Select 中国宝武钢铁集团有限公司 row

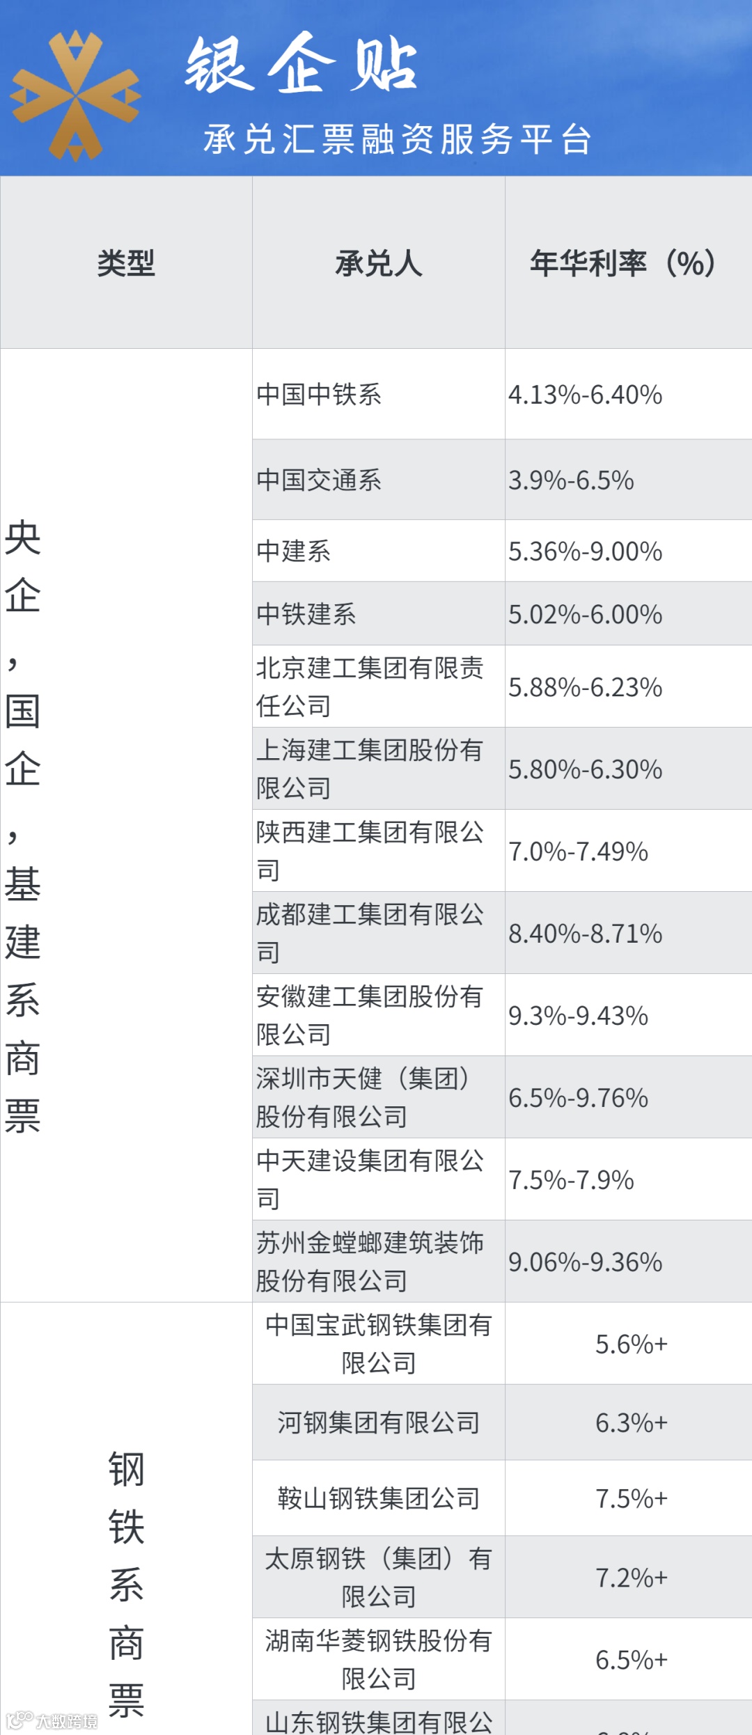coord(378,1344)
